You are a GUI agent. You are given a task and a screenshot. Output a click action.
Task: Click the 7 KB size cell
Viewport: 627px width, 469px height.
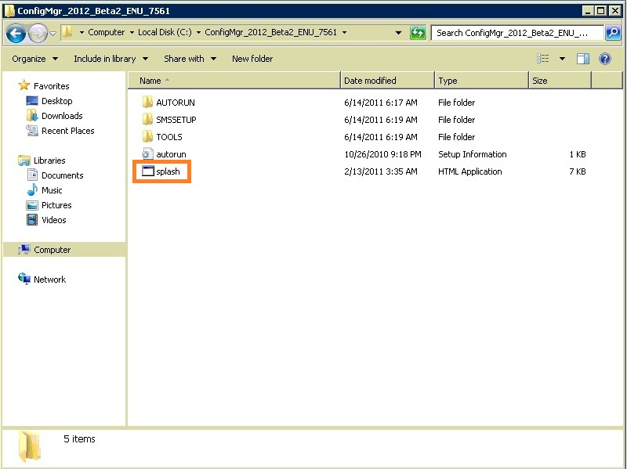click(x=578, y=171)
